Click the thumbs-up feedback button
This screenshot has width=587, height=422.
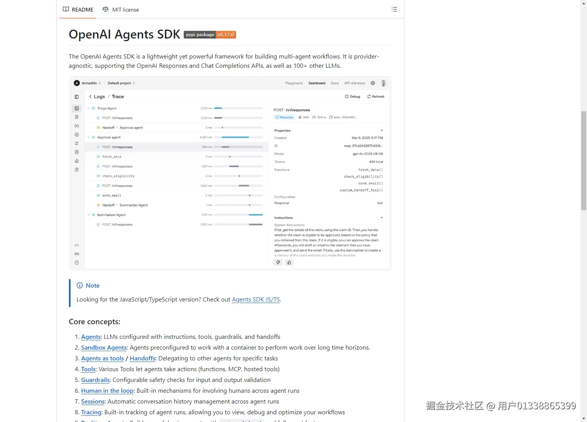tap(289, 263)
